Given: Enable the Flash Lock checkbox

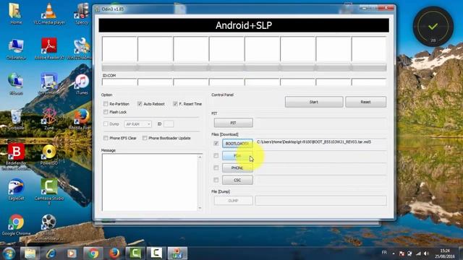Looking at the screenshot, I should (106, 112).
